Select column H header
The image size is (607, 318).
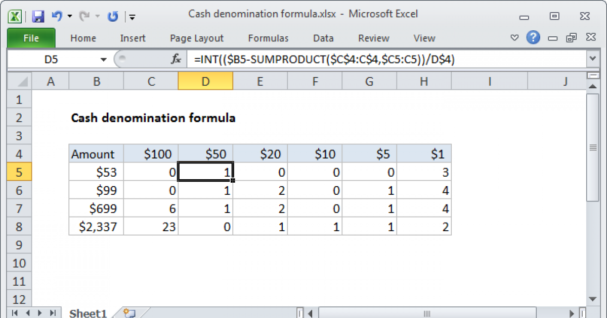tap(424, 81)
